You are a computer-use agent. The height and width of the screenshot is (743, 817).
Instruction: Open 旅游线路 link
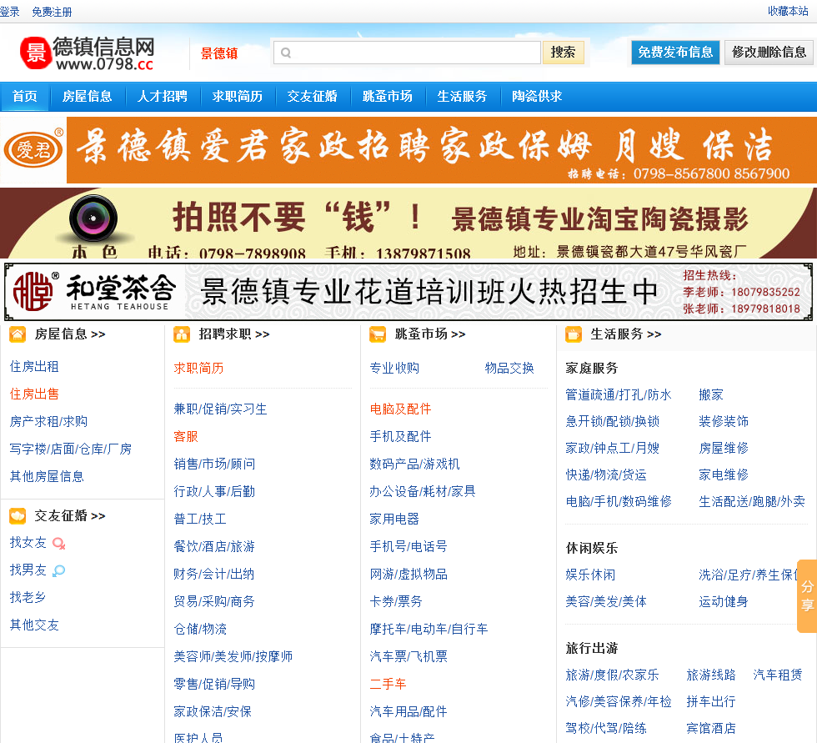pos(711,675)
